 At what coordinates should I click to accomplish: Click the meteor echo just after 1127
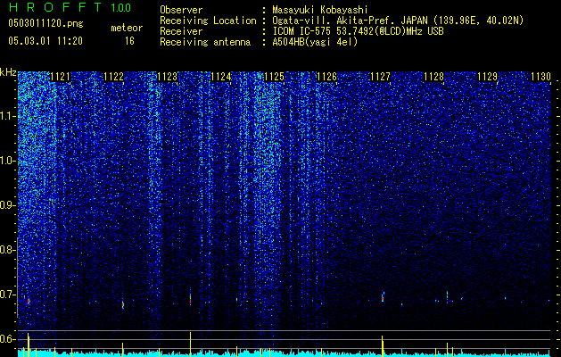[x=383, y=297]
